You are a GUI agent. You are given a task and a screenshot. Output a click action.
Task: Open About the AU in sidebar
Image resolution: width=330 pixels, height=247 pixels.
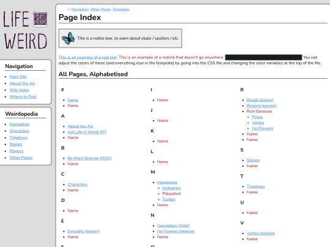23,84
